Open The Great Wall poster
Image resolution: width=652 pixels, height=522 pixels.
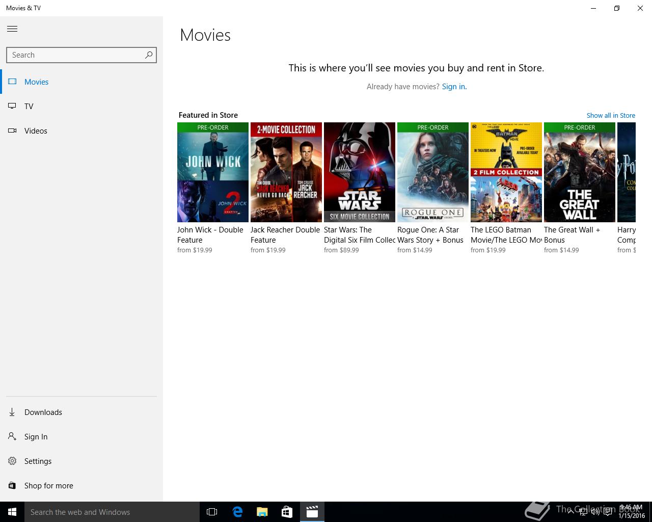click(x=580, y=172)
